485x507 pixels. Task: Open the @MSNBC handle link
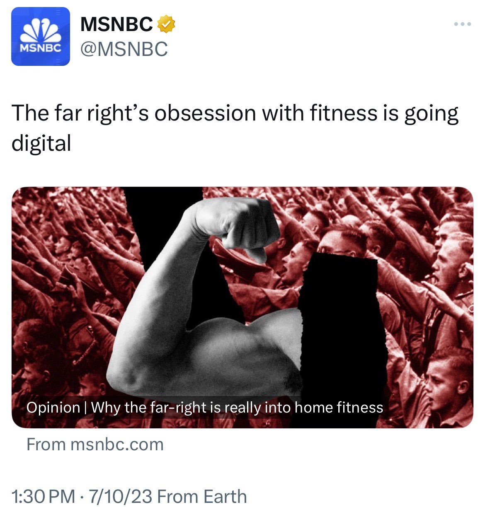[x=124, y=49]
